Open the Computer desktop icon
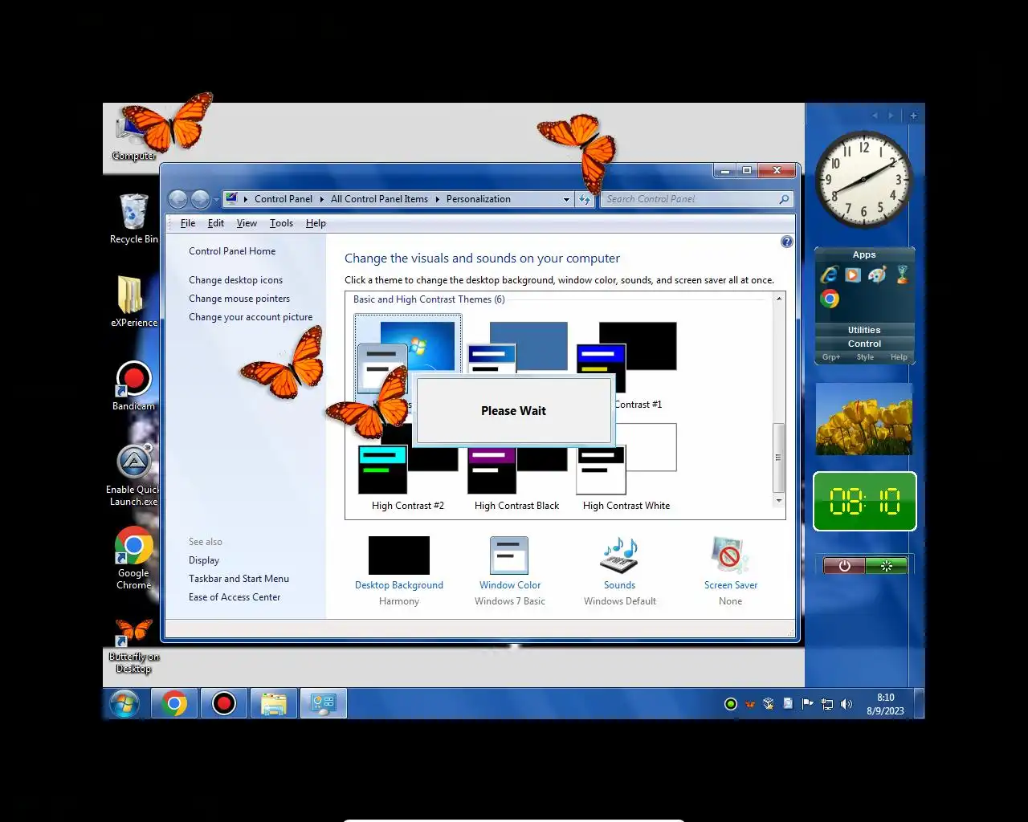Image resolution: width=1028 pixels, height=822 pixels. pos(133,135)
